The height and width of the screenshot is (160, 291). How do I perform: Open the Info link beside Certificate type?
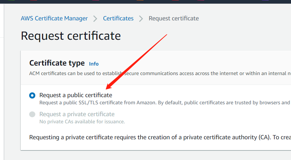click(x=94, y=64)
